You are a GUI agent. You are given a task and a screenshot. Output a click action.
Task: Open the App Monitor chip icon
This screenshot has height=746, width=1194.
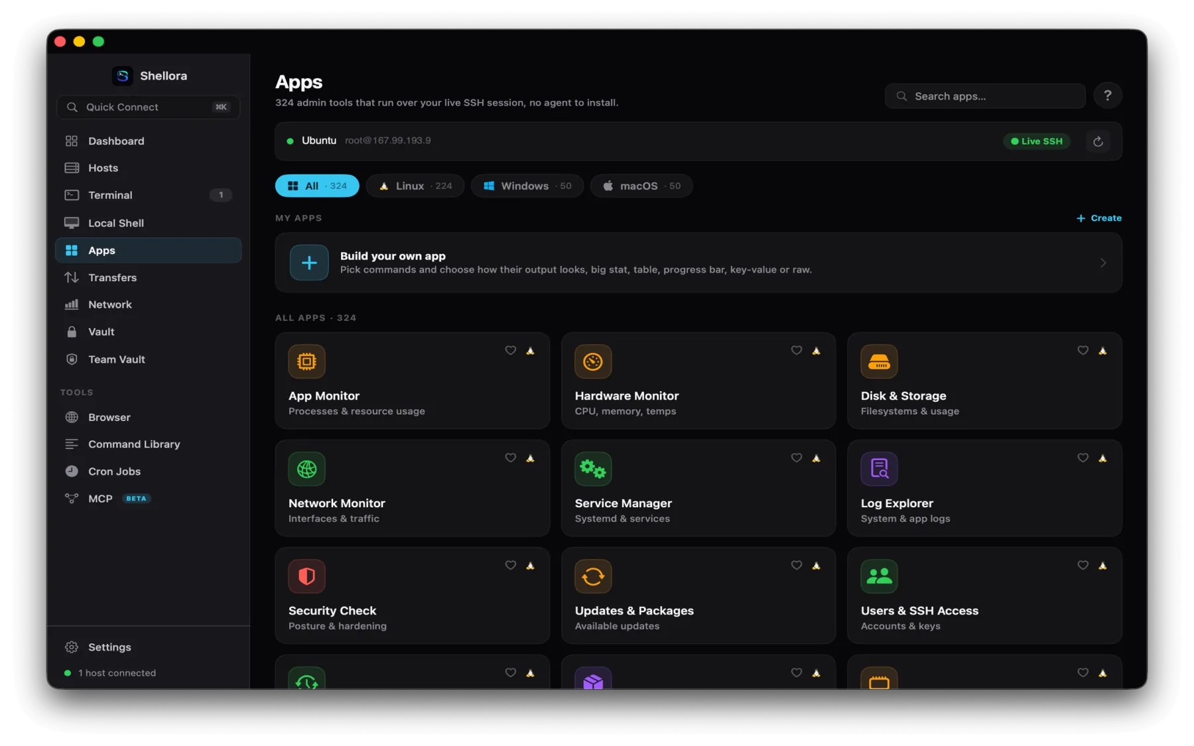tap(306, 361)
